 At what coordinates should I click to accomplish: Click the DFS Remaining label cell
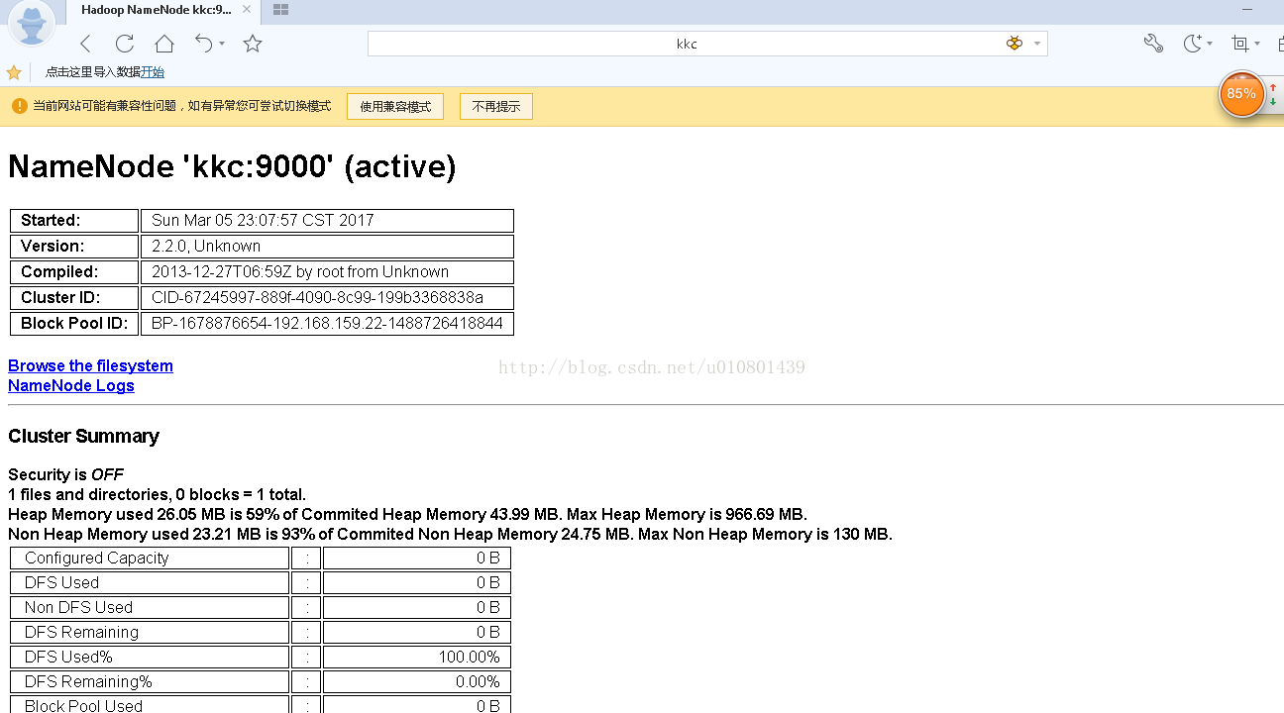pyautogui.click(x=150, y=632)
